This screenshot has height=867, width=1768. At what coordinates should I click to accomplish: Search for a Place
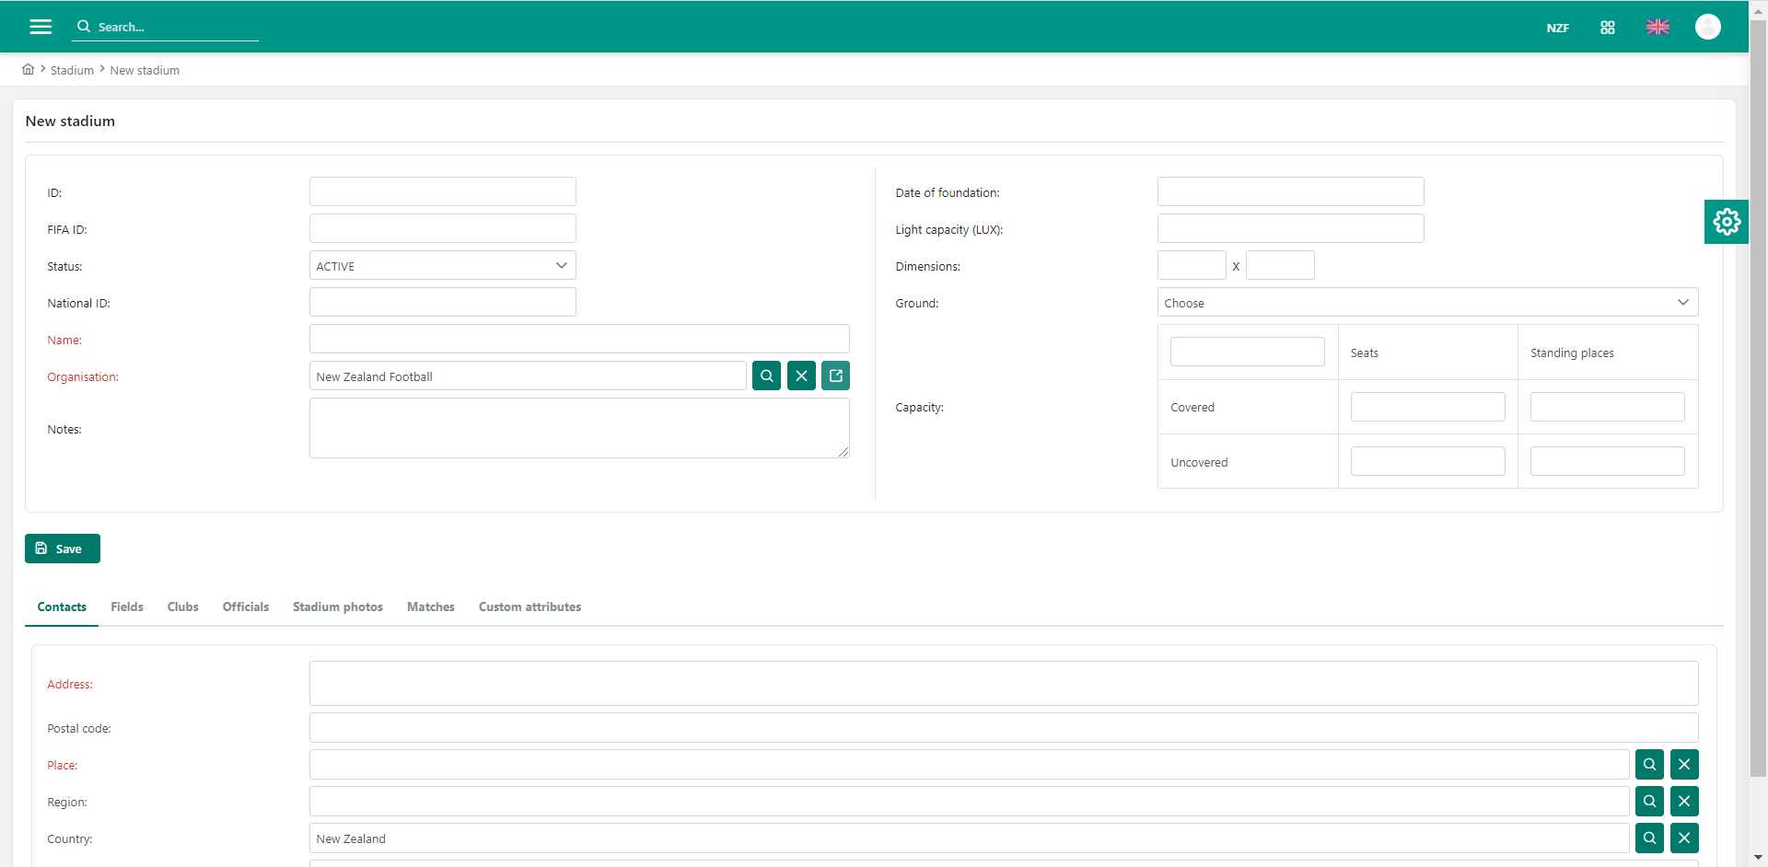coord(1649,764)
